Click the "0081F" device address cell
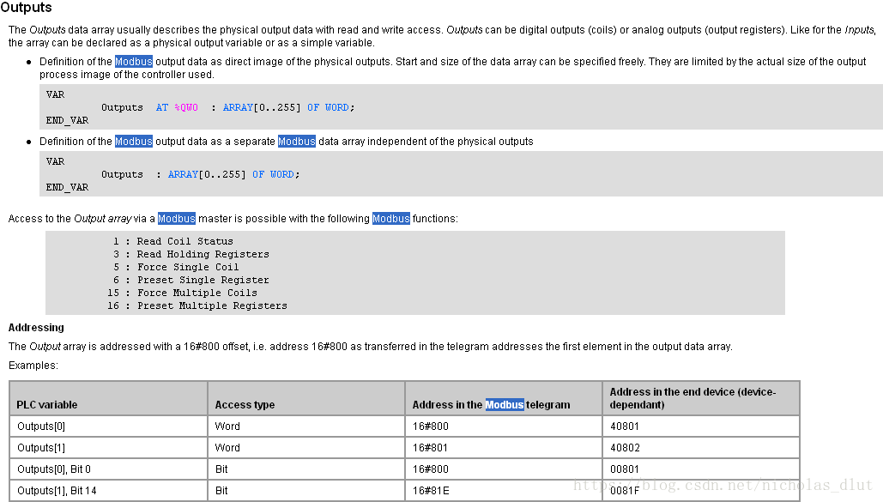 (x=624, y=491)
